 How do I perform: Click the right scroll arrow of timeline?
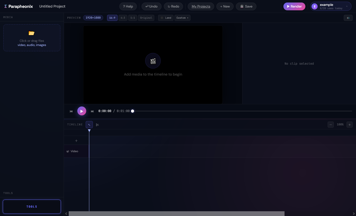pos(354,214)
